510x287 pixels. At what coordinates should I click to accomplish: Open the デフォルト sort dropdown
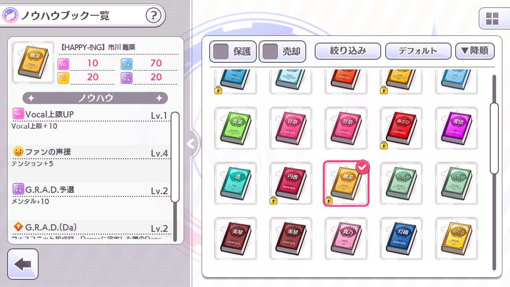point(418,51)
